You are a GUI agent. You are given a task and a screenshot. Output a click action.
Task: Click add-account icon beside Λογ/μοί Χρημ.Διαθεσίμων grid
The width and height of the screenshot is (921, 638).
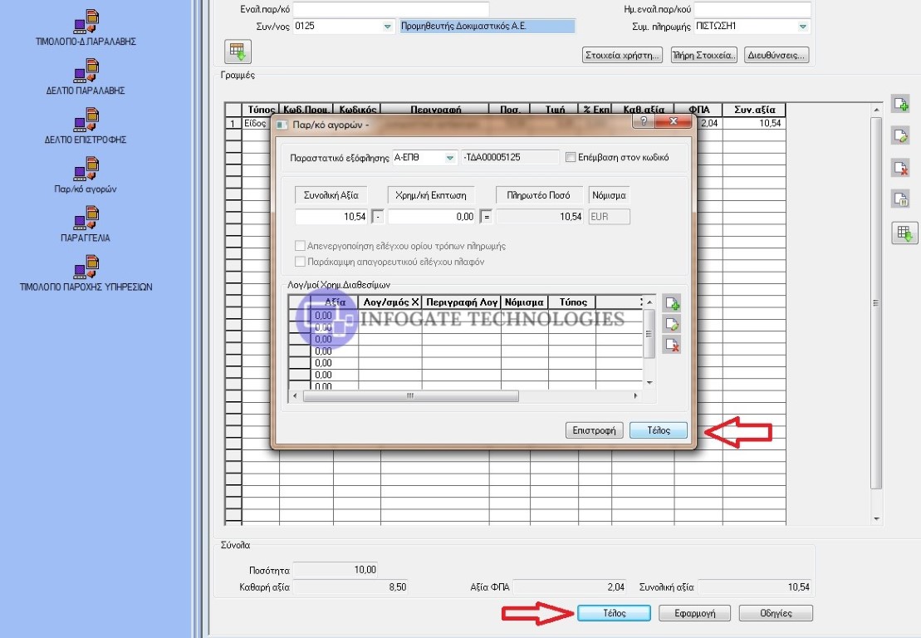click(x=673, y=304)
